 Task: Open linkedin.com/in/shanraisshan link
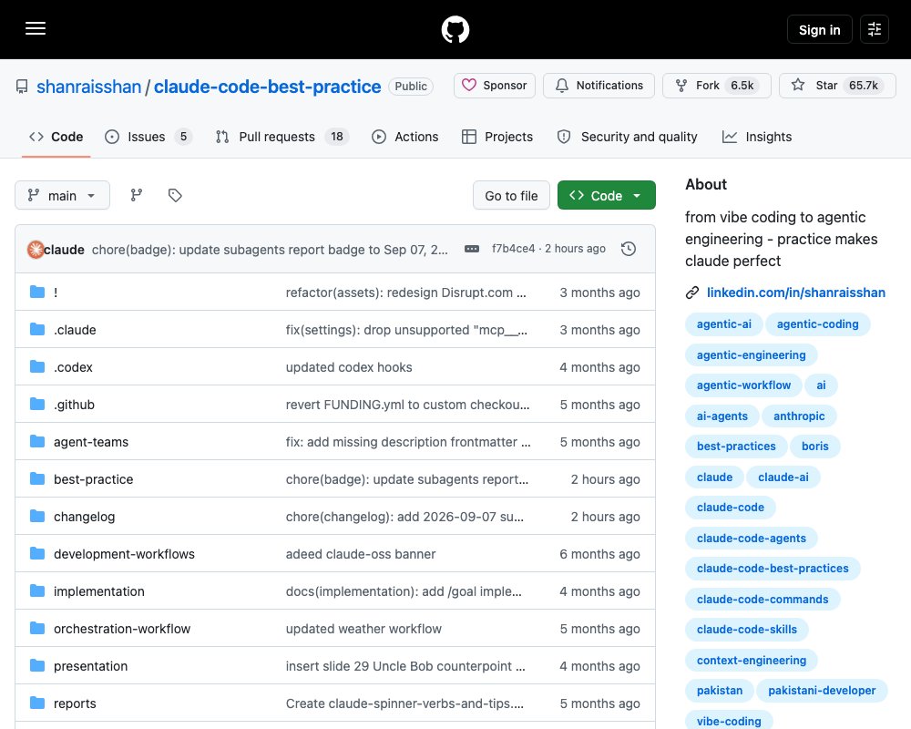pos(796,293)
